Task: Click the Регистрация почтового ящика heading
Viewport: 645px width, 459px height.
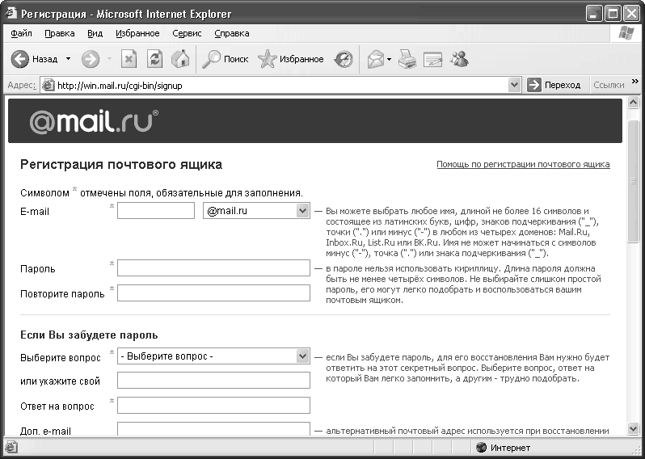Action: pyautogui.click(x=121, y=165)
